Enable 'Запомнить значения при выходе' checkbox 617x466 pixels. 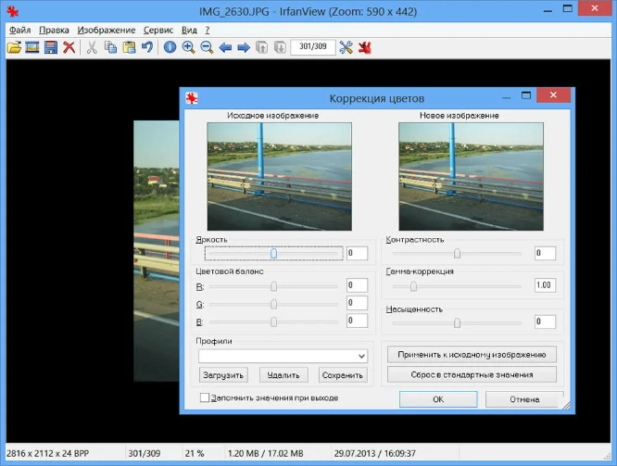(x=205, y=397)
